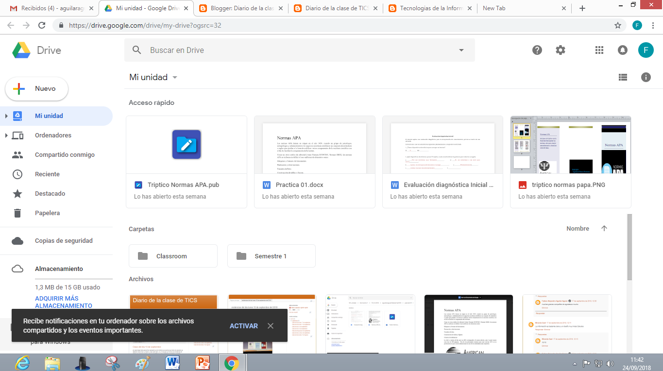663x371 pixels.
Task: Switch to Diario de la clase de TICS tab
Action: [x=335, y=8]
